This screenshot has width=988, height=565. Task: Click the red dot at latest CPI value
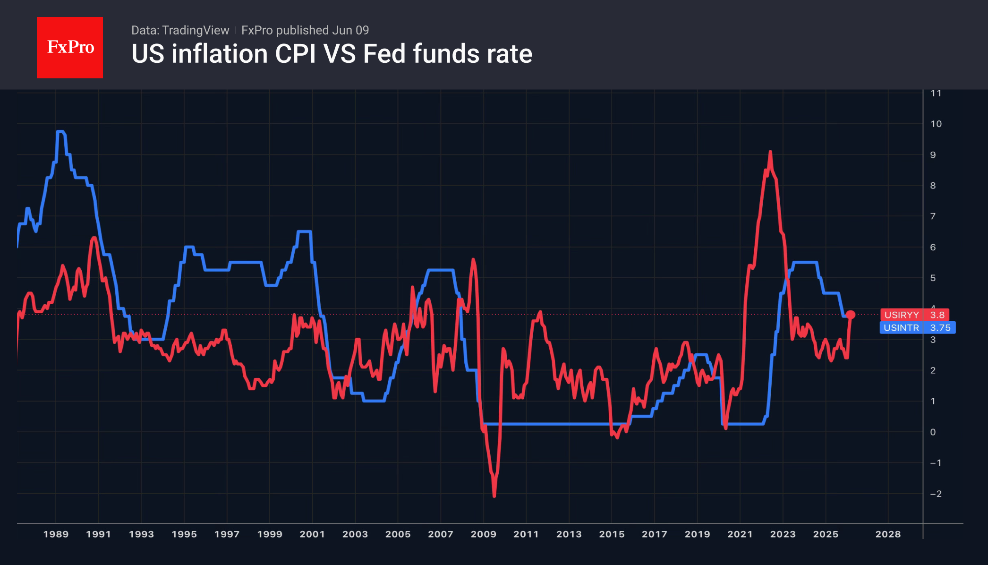[x=851, y=315]
